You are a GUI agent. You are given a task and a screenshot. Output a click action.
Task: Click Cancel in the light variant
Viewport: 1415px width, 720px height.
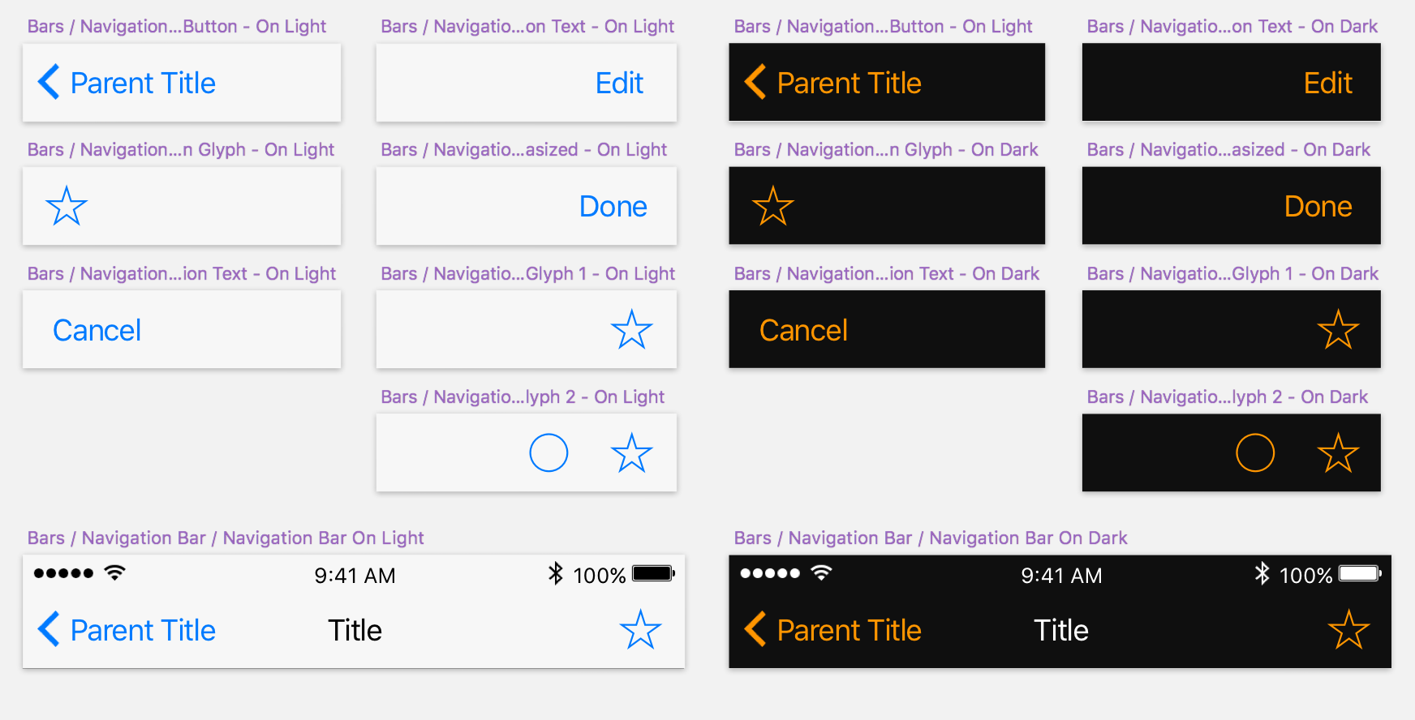point(96,329)
